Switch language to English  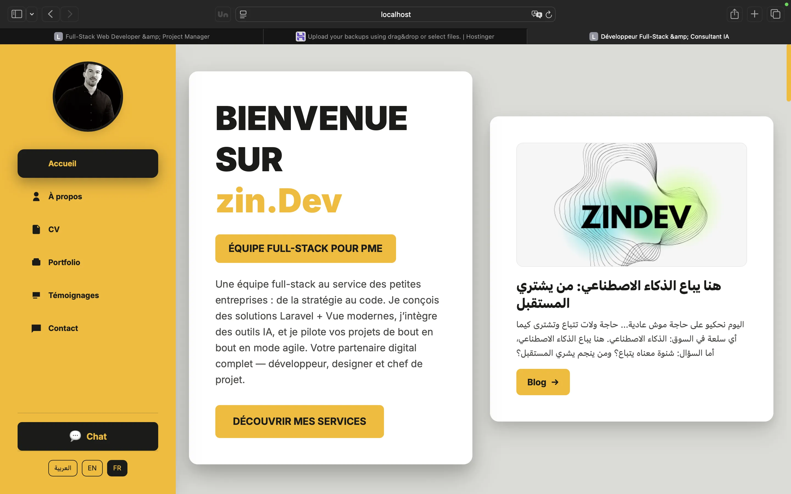(x=92, y=468)
